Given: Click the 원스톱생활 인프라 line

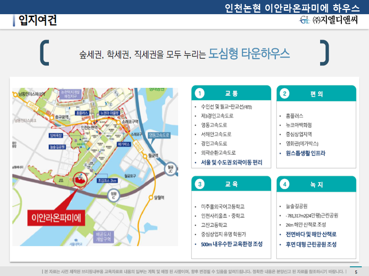Looking at the screenshot, I should coord(306,153).
